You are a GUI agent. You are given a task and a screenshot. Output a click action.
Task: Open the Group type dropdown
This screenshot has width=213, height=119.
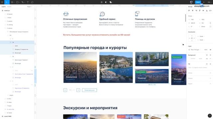point(191,16)
